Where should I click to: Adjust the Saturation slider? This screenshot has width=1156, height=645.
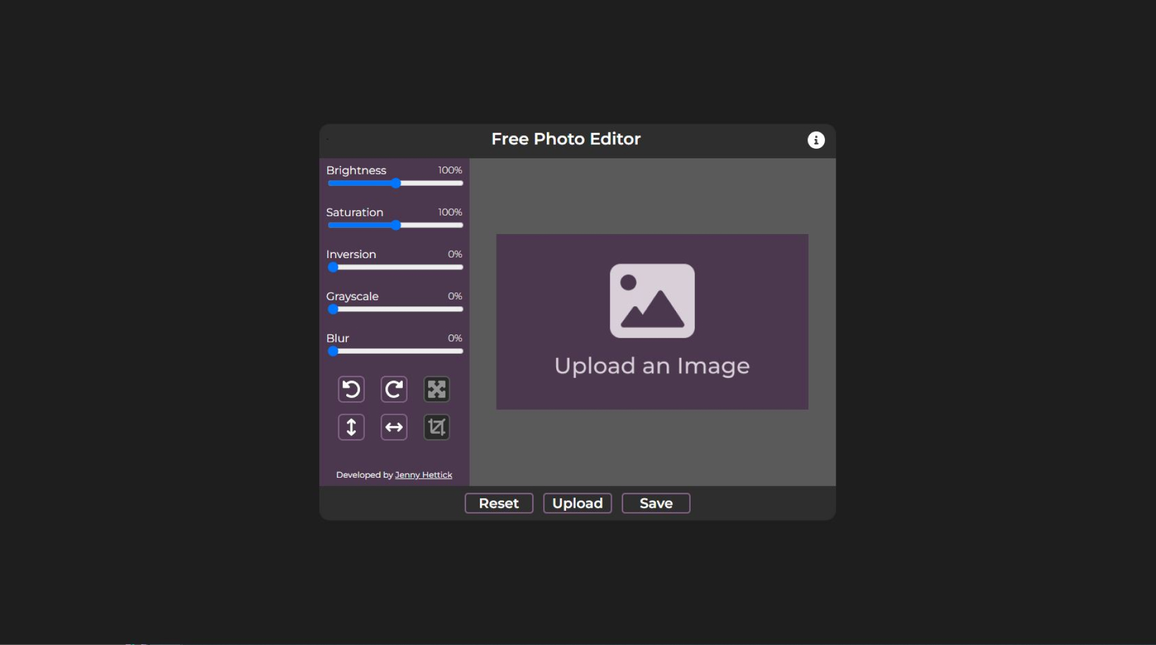pos(396,225)
